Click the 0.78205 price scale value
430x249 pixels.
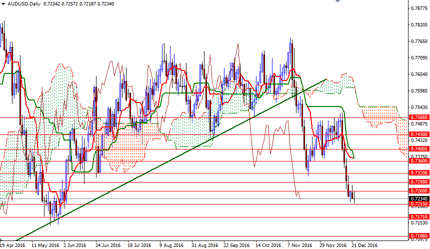point(419,25)
